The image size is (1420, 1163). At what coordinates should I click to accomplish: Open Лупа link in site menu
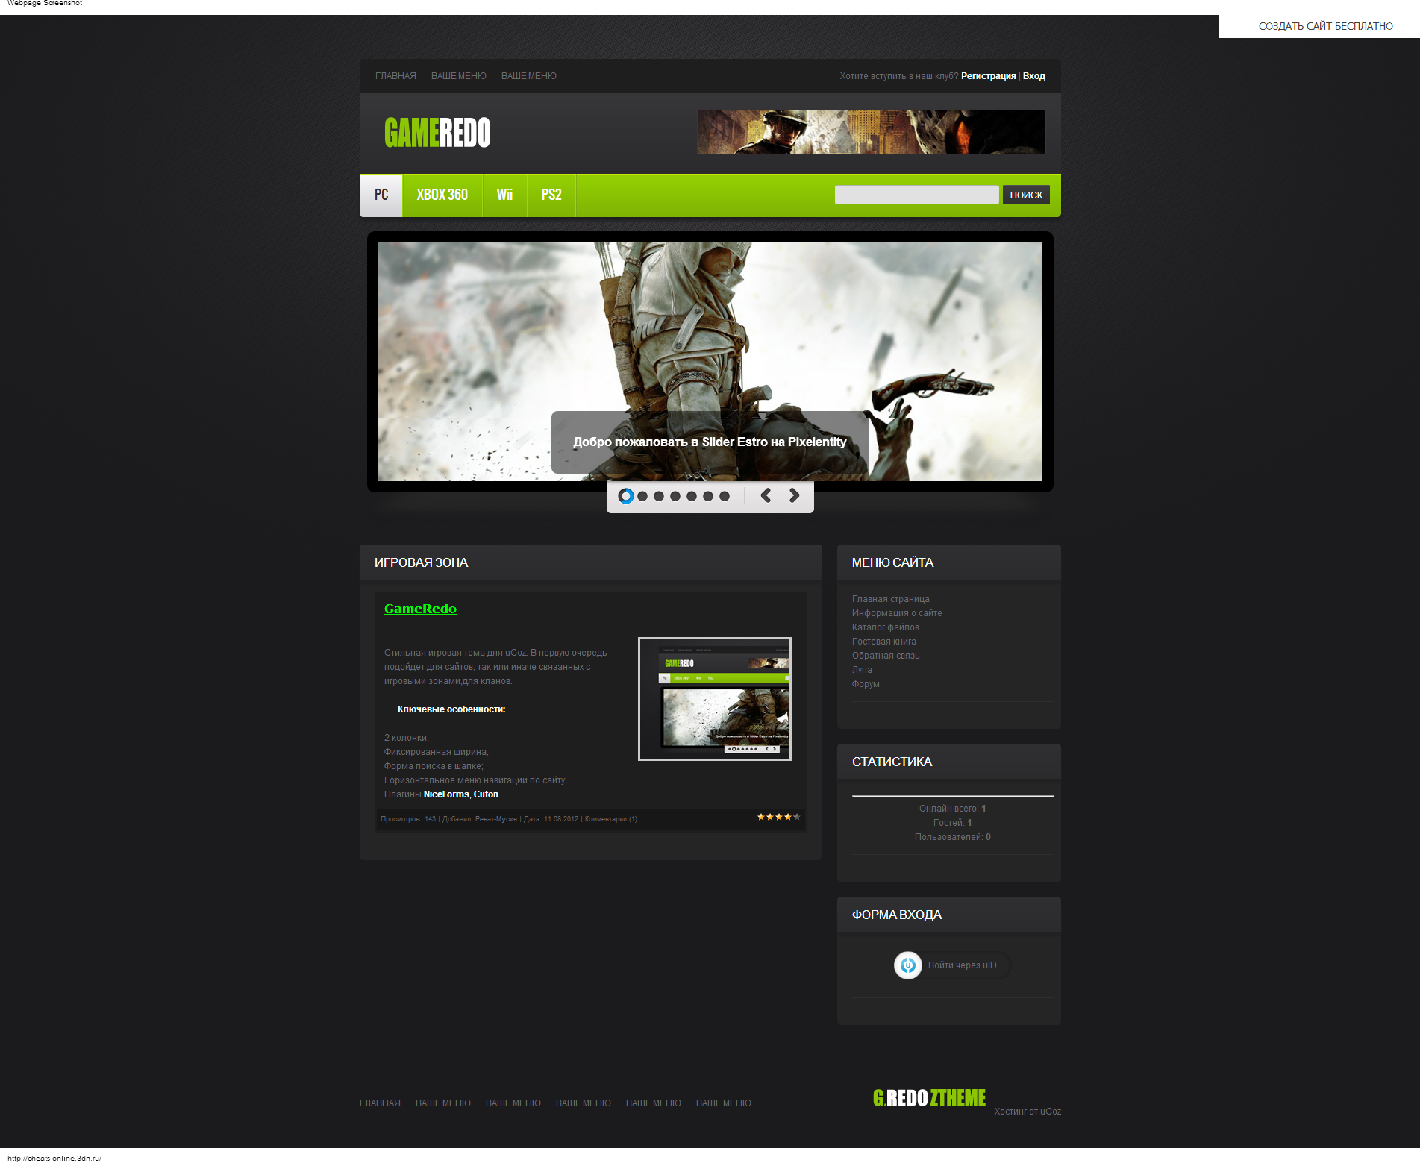tap(862, 670)
